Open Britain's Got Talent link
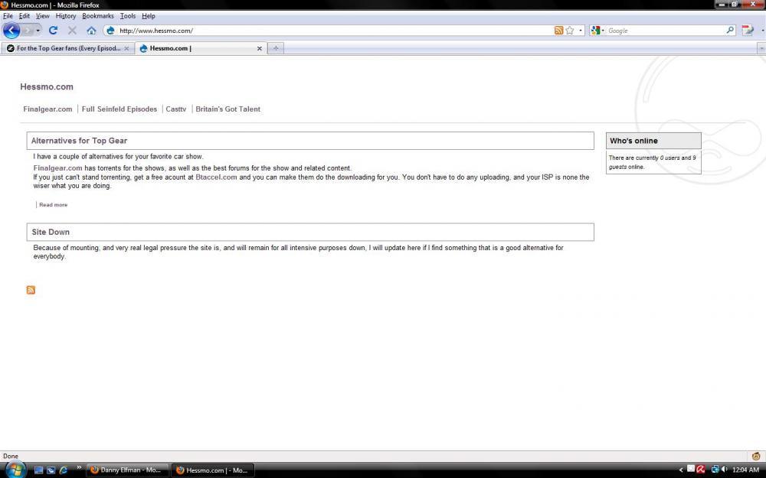 tap(228, 109)
